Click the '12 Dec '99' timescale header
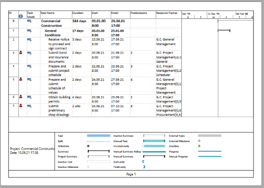The height and width of the screenshot is (188, 264). (213, 14)
